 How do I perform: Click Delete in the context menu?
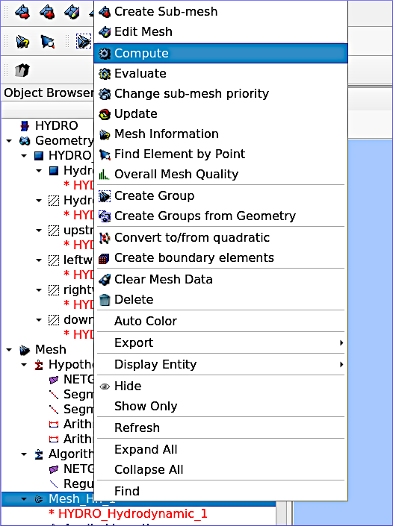(x=220, y=299)
